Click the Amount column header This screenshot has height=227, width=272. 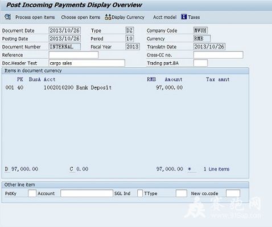(x=174, y=79)
